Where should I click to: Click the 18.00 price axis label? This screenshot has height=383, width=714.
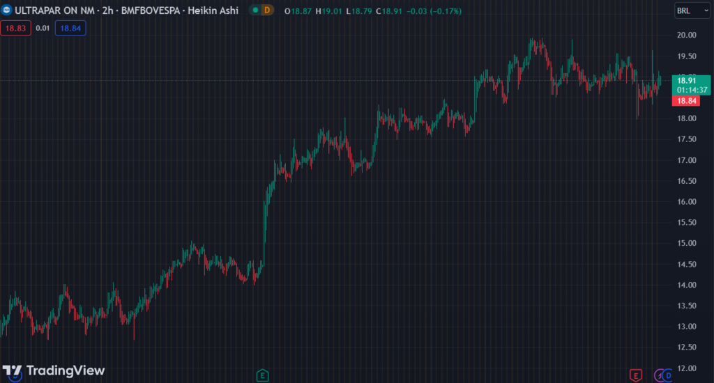coord(686,118)
